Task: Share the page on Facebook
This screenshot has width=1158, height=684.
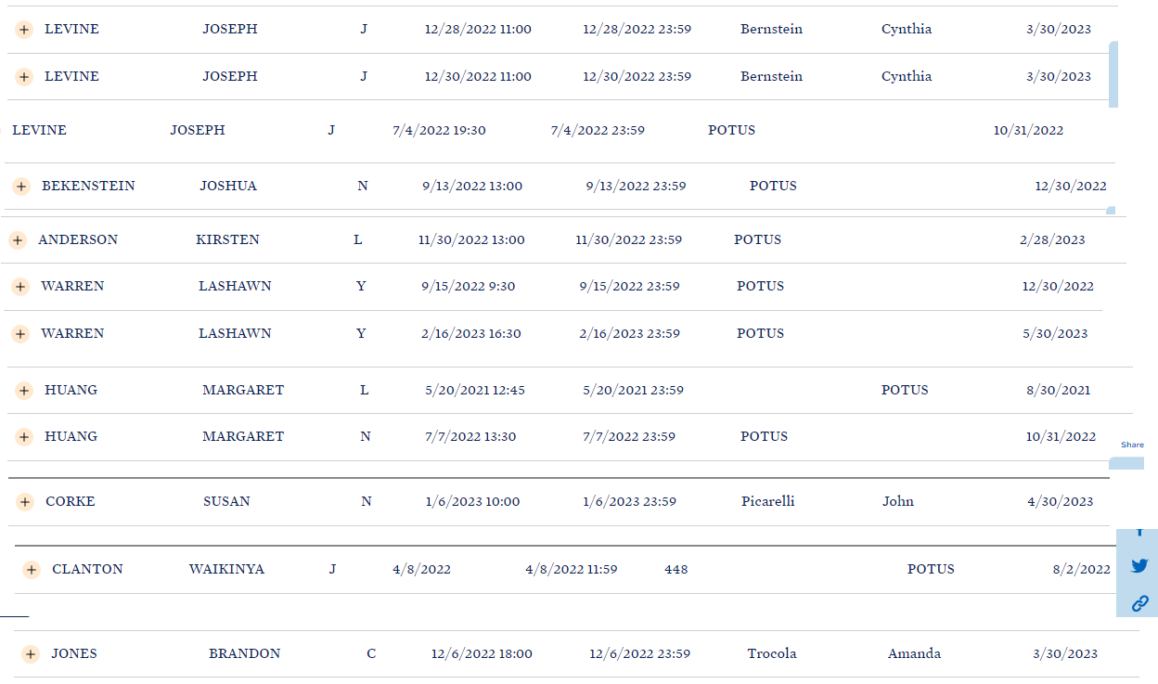Action: point(1139,533)
